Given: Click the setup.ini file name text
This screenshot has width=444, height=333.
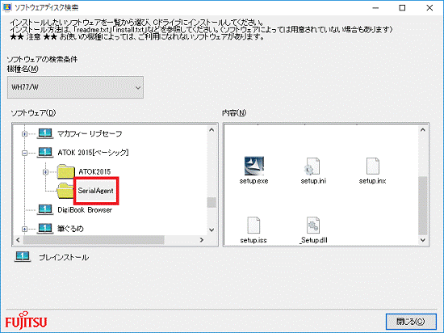Looking at the screenshot, I should coord(313,181).
